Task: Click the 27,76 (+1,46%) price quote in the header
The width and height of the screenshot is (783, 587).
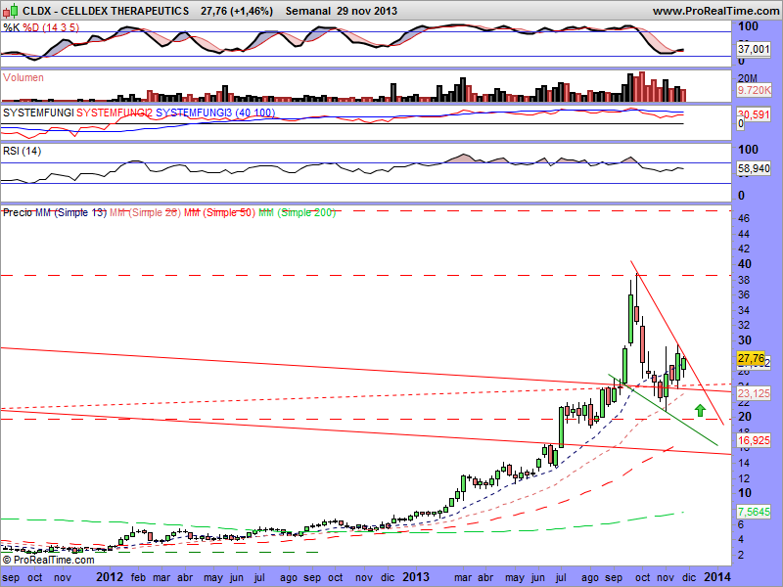Action: click(x=237, y=11)
